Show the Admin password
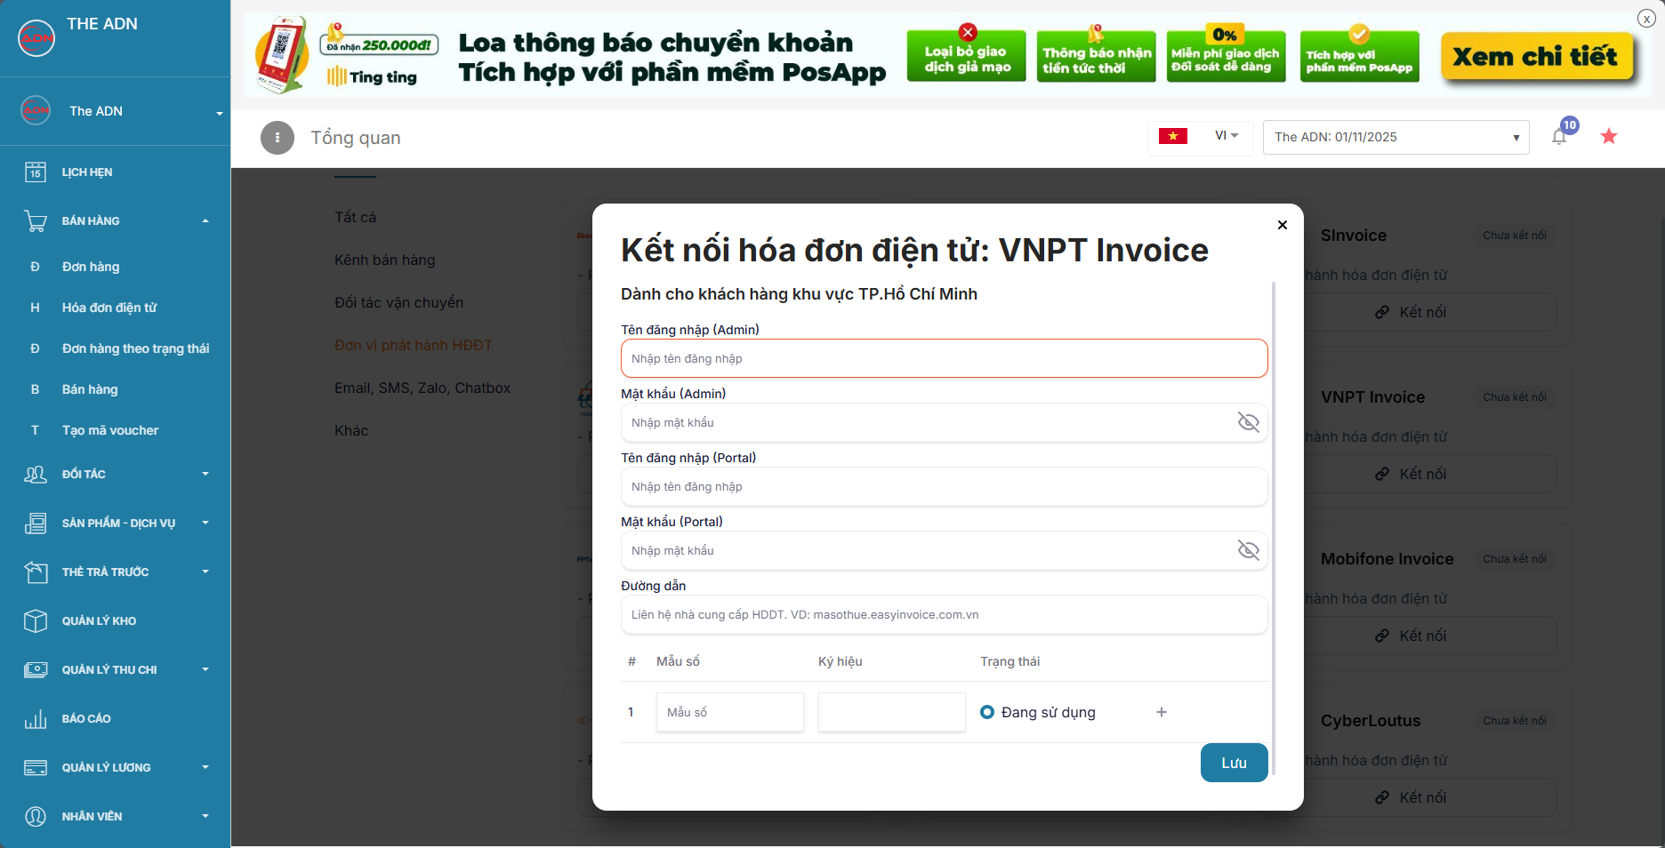Viewport: 1665px width, 848px height. pos(1249,422)
